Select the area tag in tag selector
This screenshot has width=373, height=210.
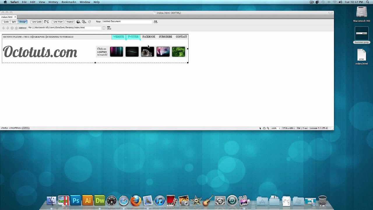[x=26, y=128]
